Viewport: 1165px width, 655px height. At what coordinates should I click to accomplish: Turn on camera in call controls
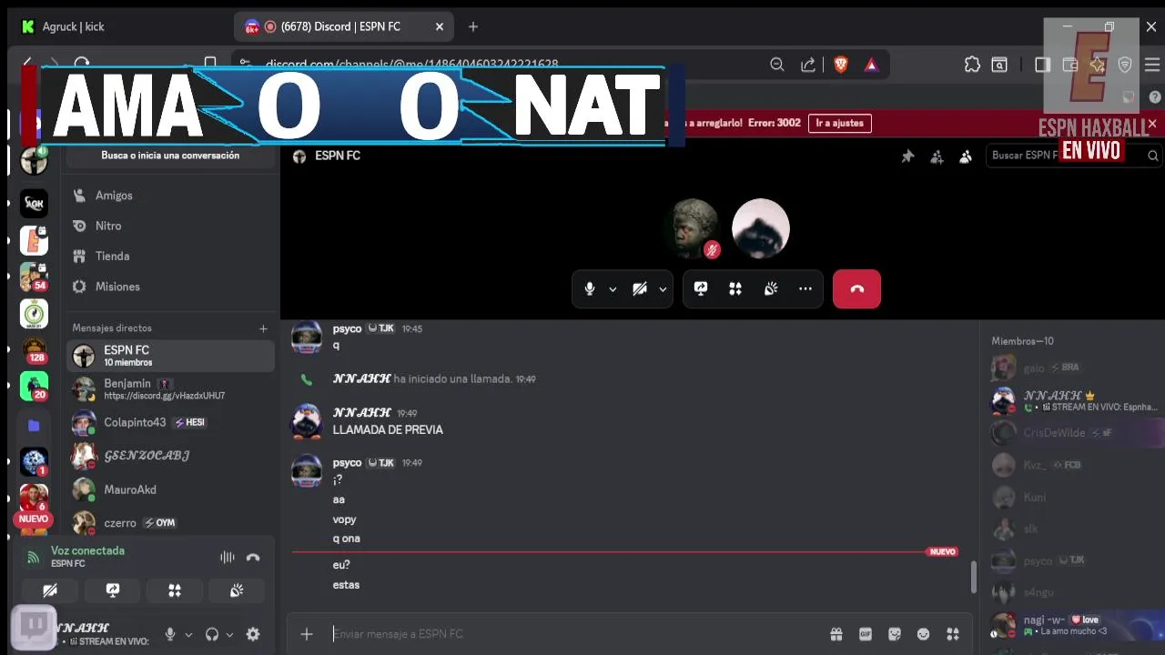(640, 289)
